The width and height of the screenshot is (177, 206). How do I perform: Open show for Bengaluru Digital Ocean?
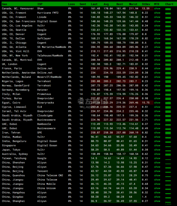coord(157,141)
